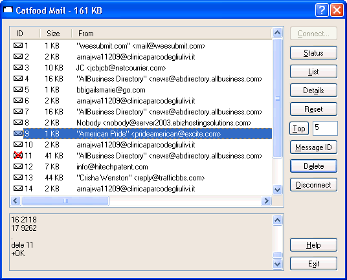The height and width of the screenshot is (280, 347).
Task: Click the "+OK" response line in the log
Action: click(18, 253)
